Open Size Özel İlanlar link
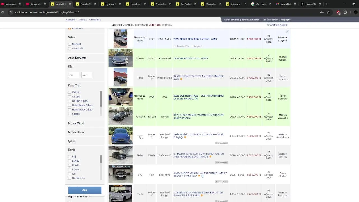 click(270, 20)
